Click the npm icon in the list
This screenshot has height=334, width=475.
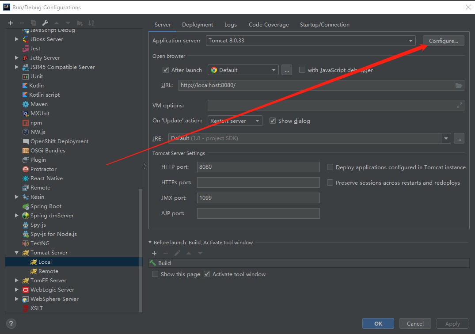pos(26,123)
